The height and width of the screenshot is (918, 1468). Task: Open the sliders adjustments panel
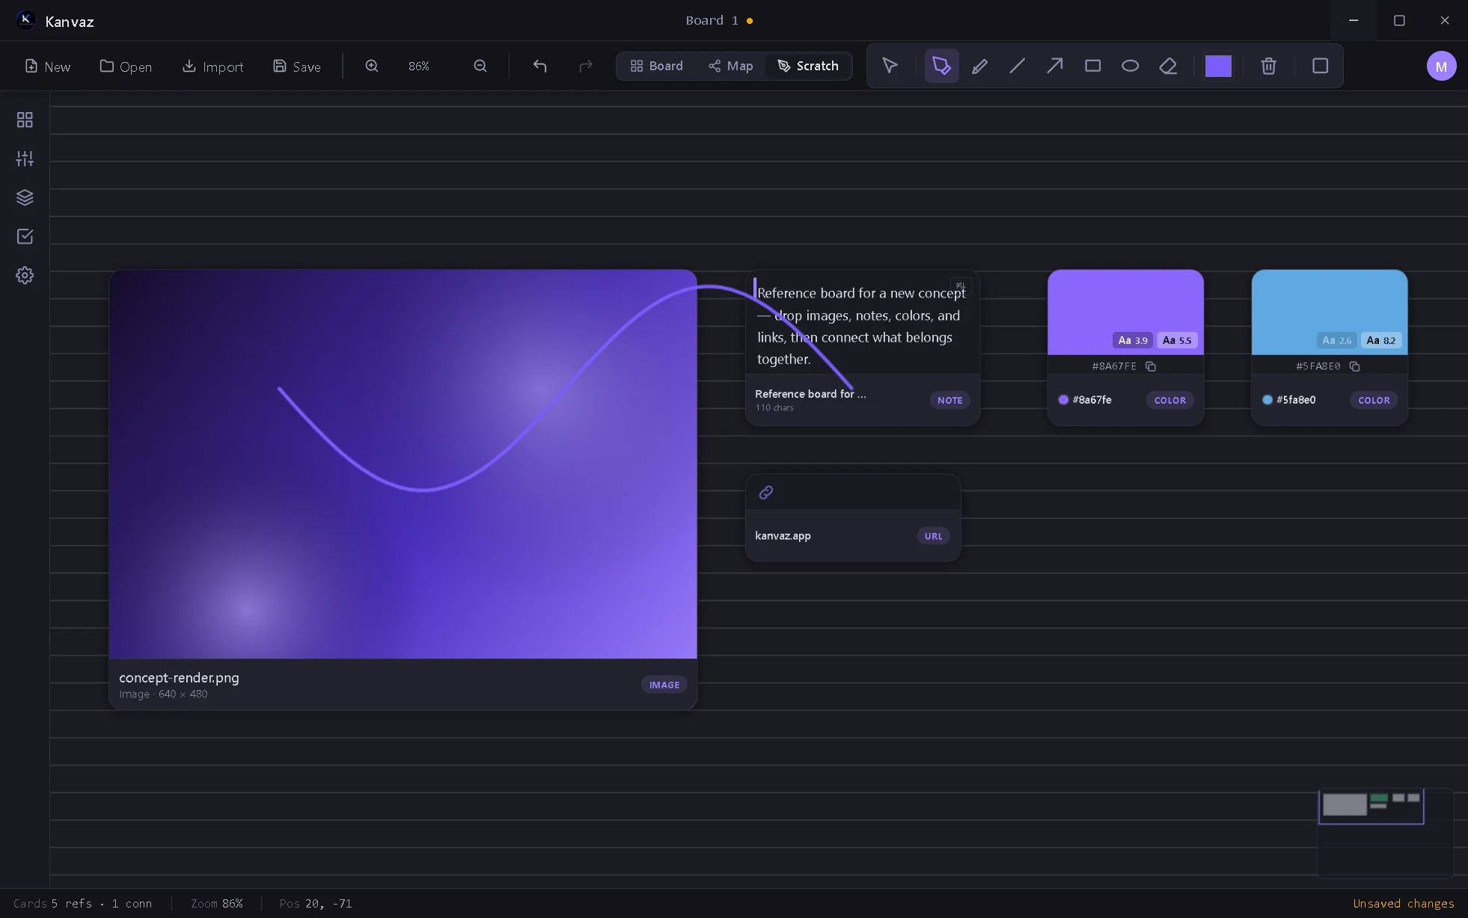(x=25, y=158)
